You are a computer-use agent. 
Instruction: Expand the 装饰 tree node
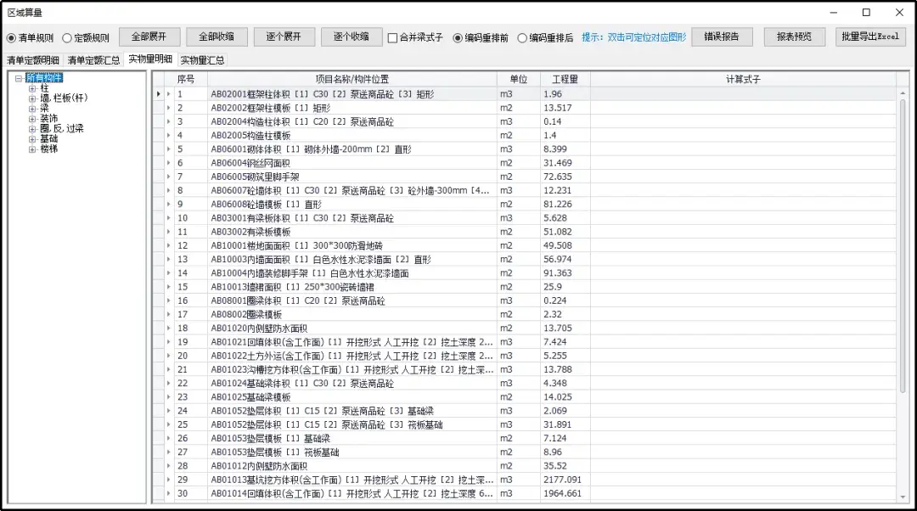pos(32,119)
